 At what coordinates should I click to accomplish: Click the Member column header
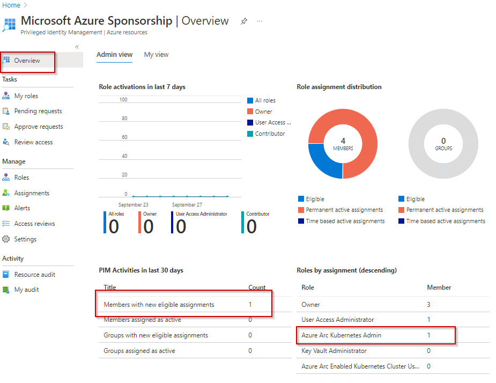coord(439,288)
